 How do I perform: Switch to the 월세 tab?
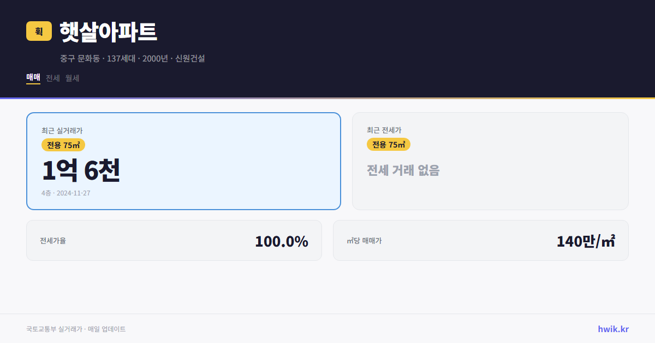pos(72,78)
